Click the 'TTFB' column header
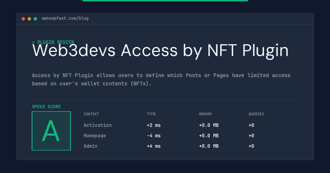330x173 pixels. (x=151, y=114)
